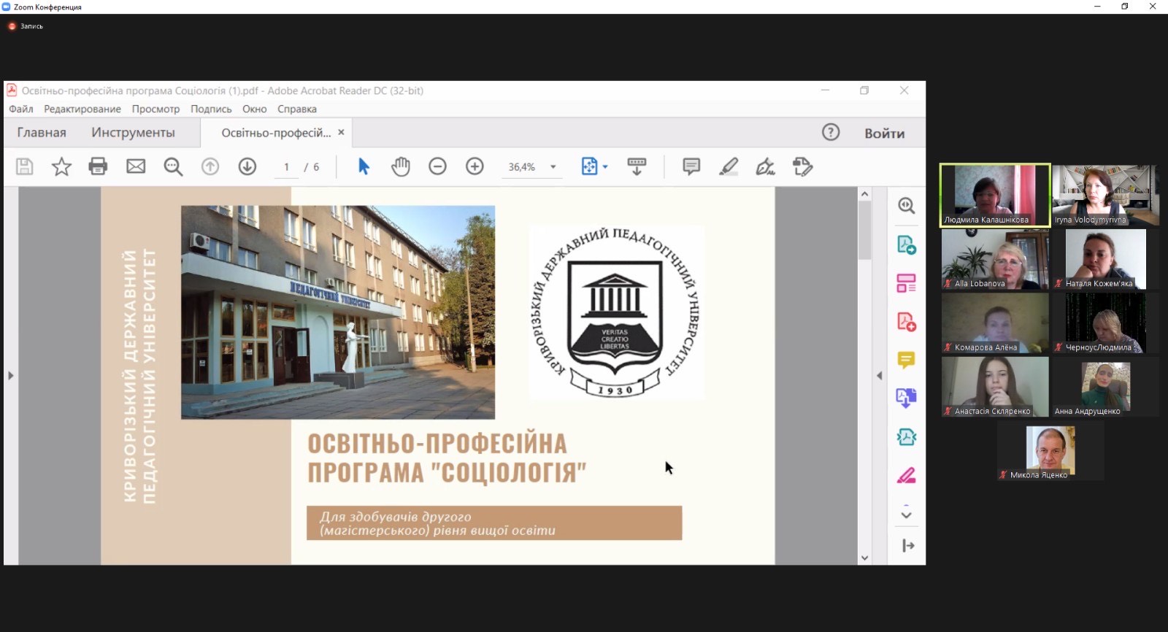The height and width of the screenshot is (632, 1168).
Task: Click the fit page view icon
Action: (589, 166)
